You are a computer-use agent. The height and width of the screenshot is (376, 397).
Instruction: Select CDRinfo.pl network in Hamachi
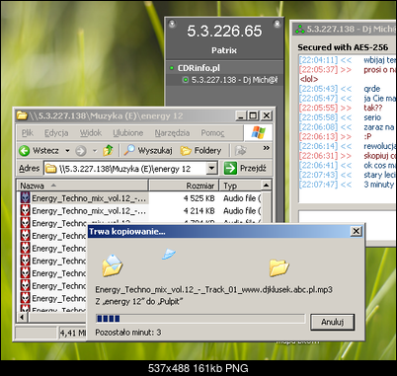[198, 68]
